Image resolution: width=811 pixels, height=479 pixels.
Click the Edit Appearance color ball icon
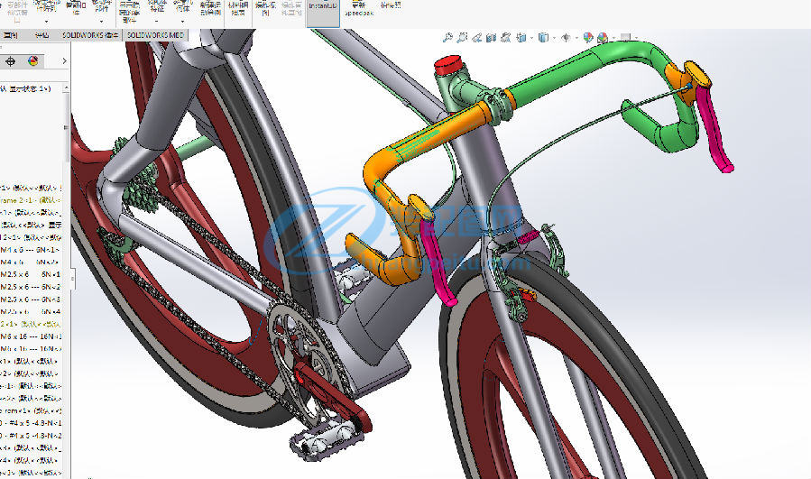click(587, 37)
